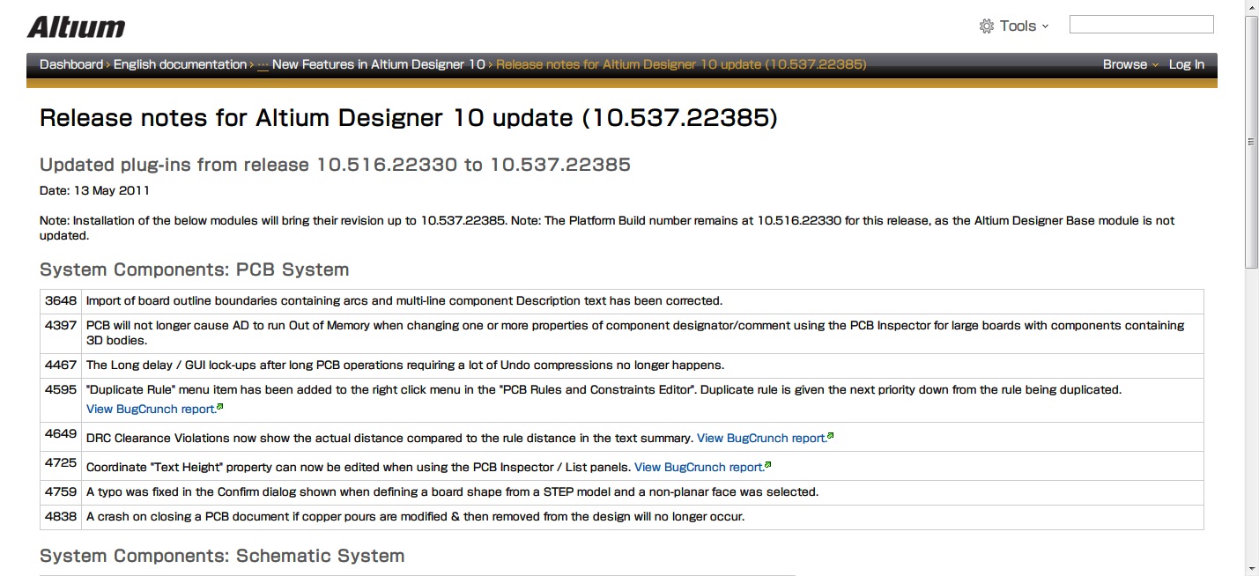The width and height of the screenshot is (1259, 576).
Task: Click item number 4397 in the table
Action: (x=61, y=325)
